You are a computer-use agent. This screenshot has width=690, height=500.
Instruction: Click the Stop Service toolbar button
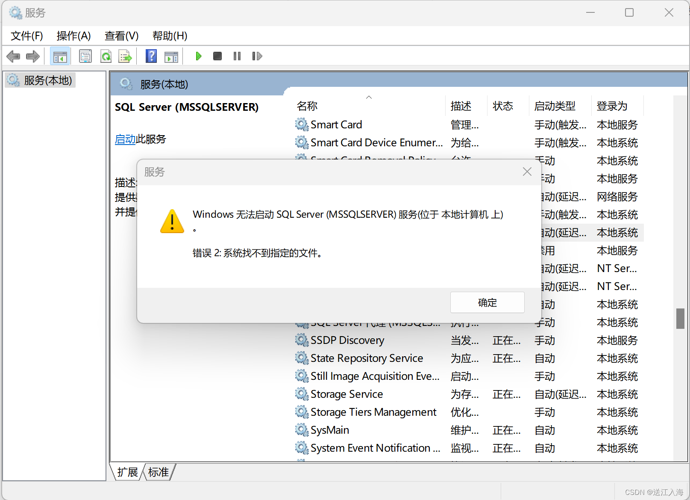pyautogui.click(x=217, y=56)
